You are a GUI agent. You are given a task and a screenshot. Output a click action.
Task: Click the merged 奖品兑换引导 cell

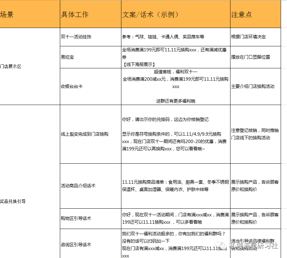[30, 181]
